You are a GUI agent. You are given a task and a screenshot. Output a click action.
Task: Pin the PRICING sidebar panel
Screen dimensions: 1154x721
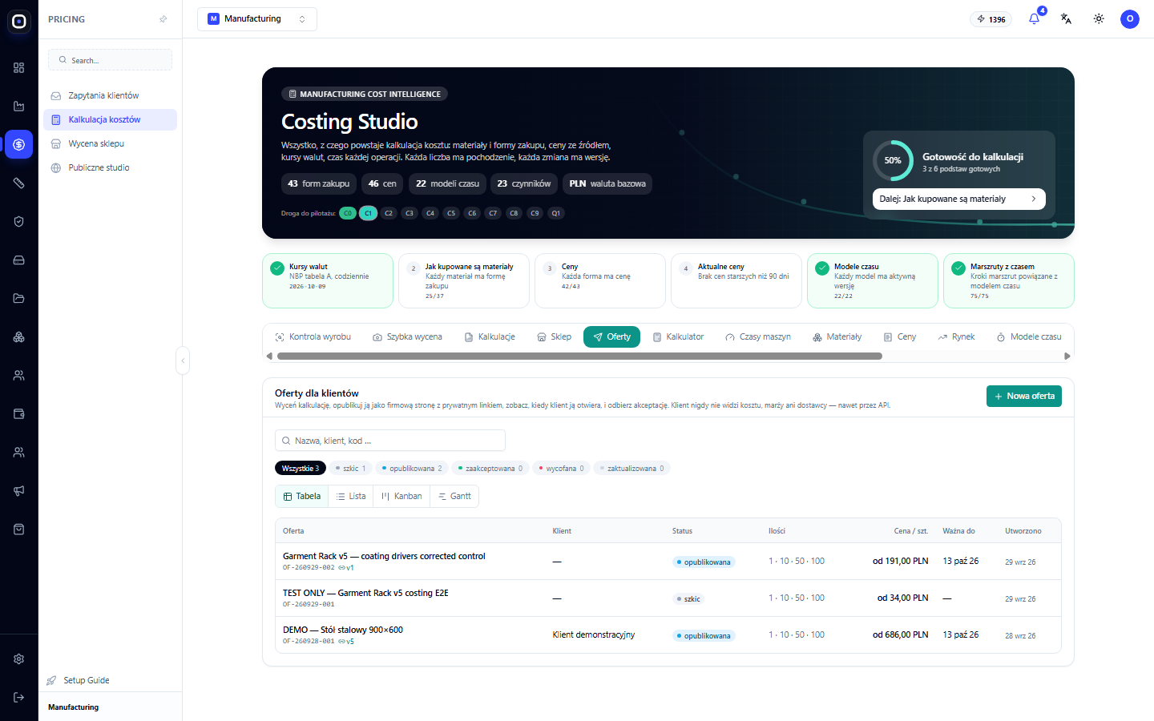[x=163, y=19]
